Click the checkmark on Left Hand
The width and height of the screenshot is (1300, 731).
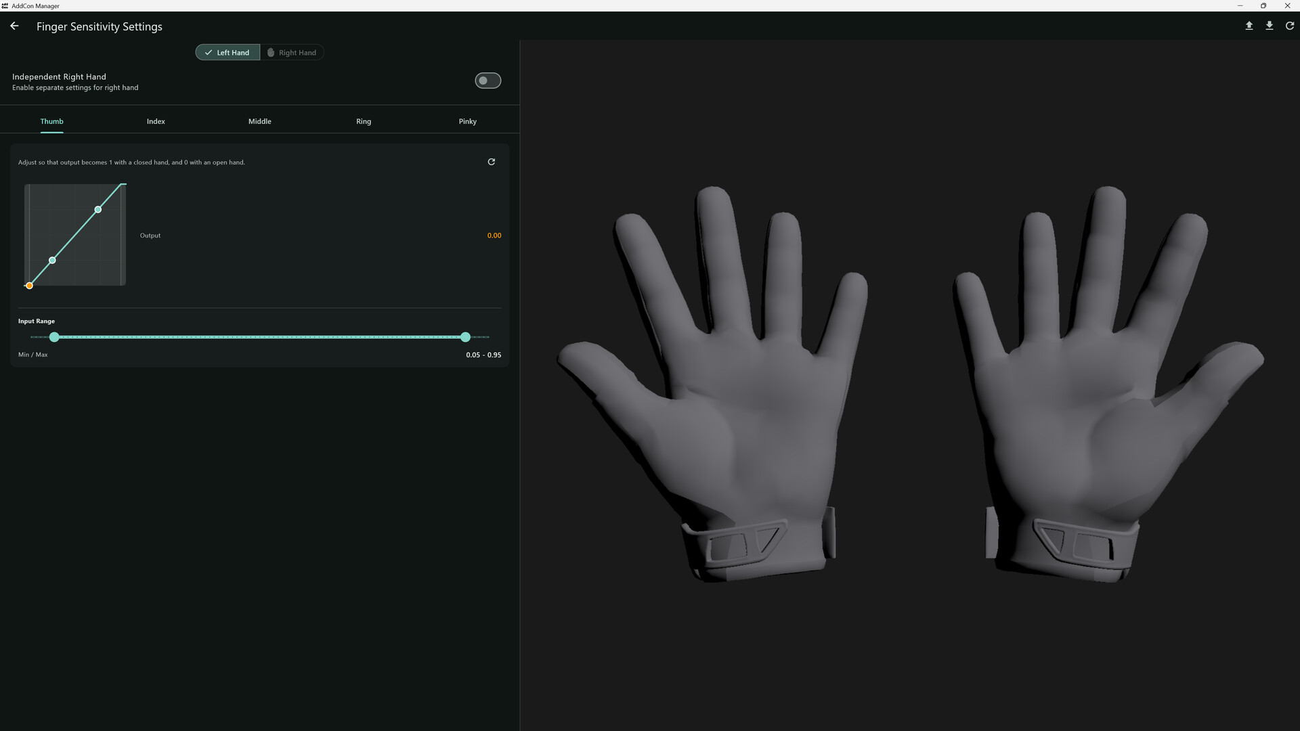pyautogui.click(x=209, y=52)
